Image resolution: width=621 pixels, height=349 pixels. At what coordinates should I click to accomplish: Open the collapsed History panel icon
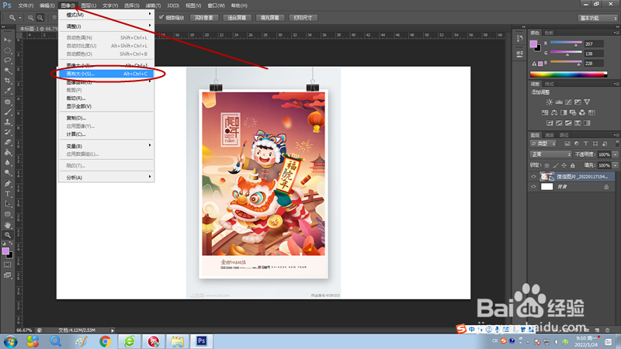click(519, 38)
